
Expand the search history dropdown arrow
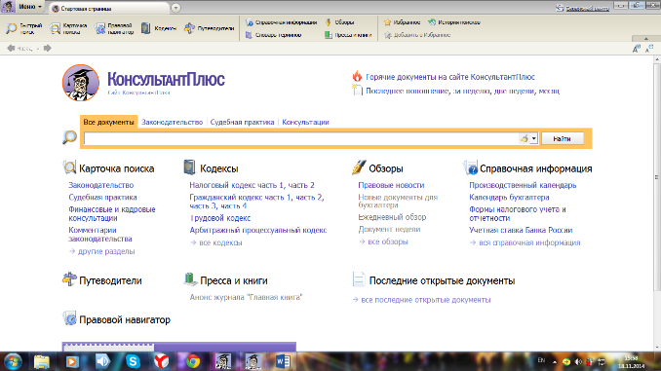pyautogui.click(x=533, y=138)
